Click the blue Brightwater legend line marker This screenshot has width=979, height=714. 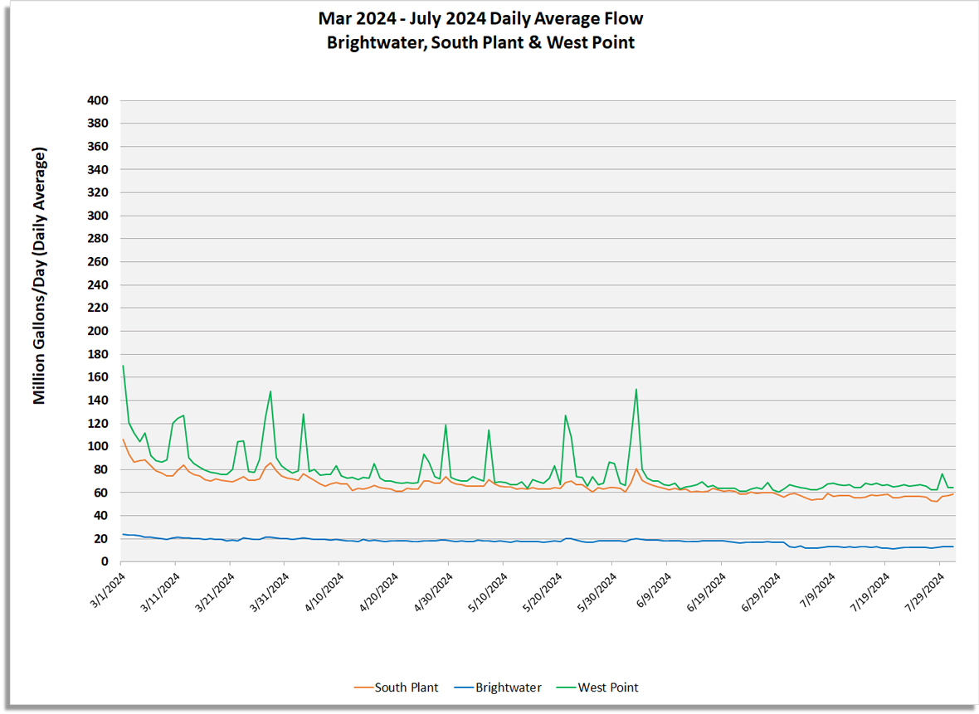(x=463, y=687)
